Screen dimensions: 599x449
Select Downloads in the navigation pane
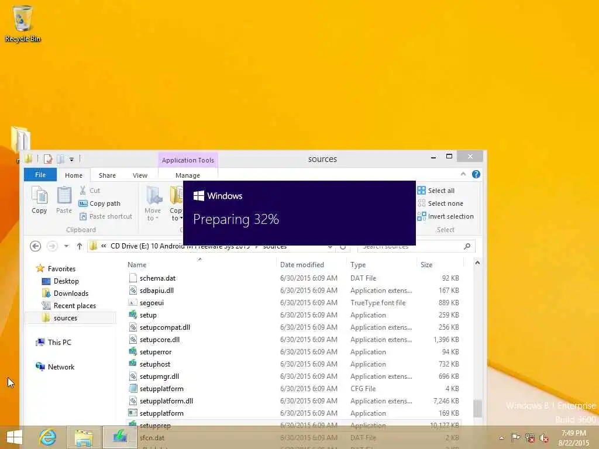[65, 293]
